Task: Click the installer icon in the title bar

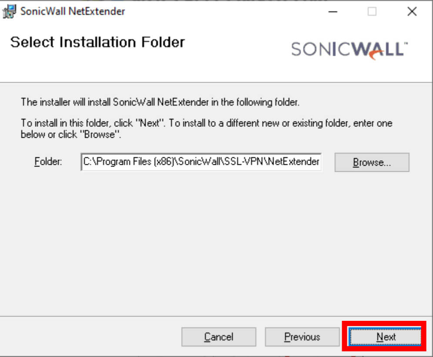Action: 10,12
